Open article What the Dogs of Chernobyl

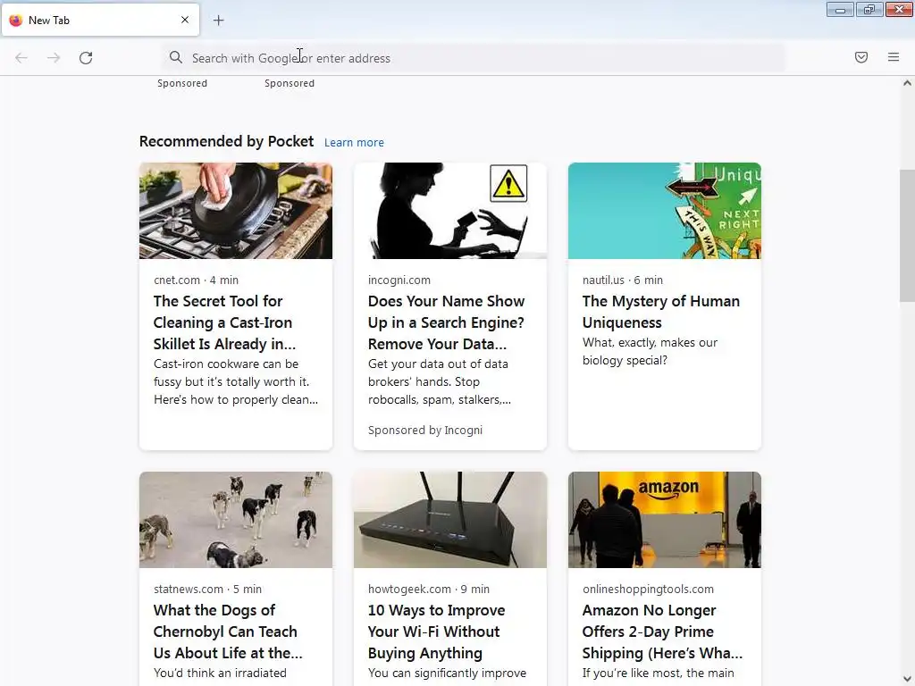pyautogui.click(x=228, y=632)
